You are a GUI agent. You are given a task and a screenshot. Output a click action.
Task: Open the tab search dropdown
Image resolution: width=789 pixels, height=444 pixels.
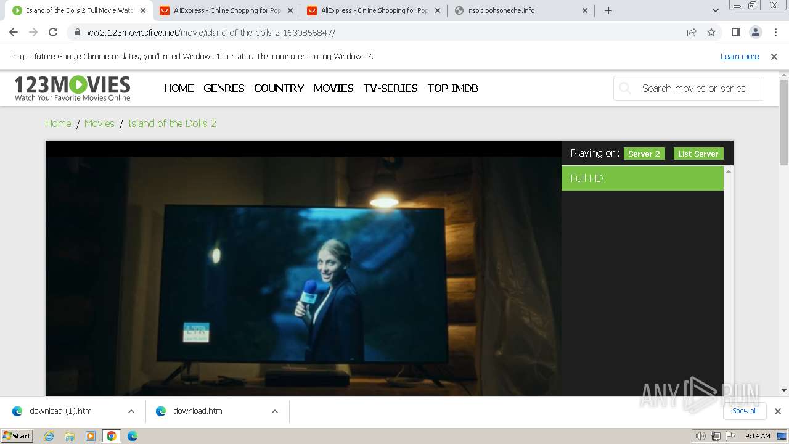click(716, 10)
